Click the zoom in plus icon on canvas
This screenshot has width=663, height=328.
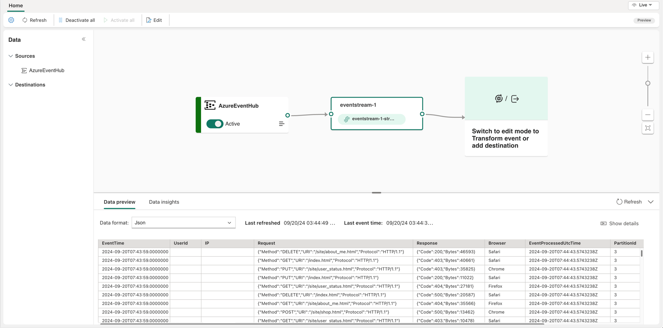[x=648, y=57]
